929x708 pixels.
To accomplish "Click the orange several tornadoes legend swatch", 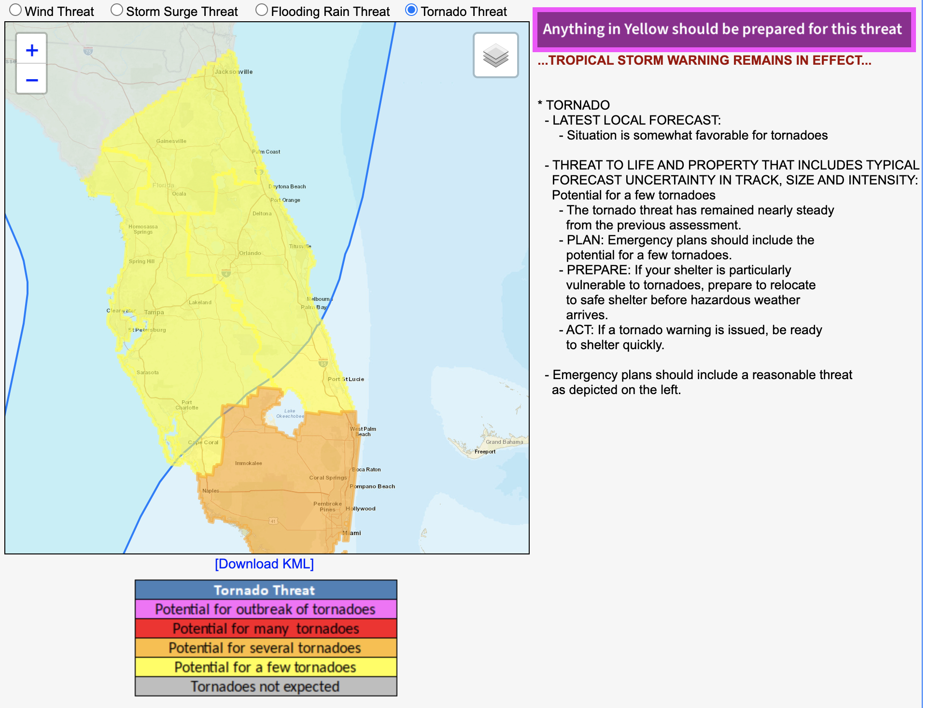I will [266, 648].
